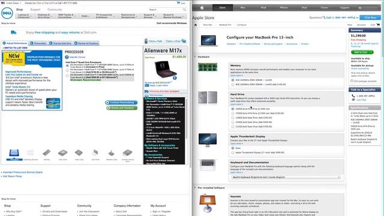Click the Click-to-Chat bubble icon
Viewport: 384px width, 216px height.
(x=184, y=41)
